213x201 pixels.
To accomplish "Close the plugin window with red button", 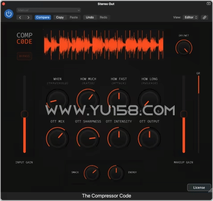I will pyautogui.click(x=4, y=4).
